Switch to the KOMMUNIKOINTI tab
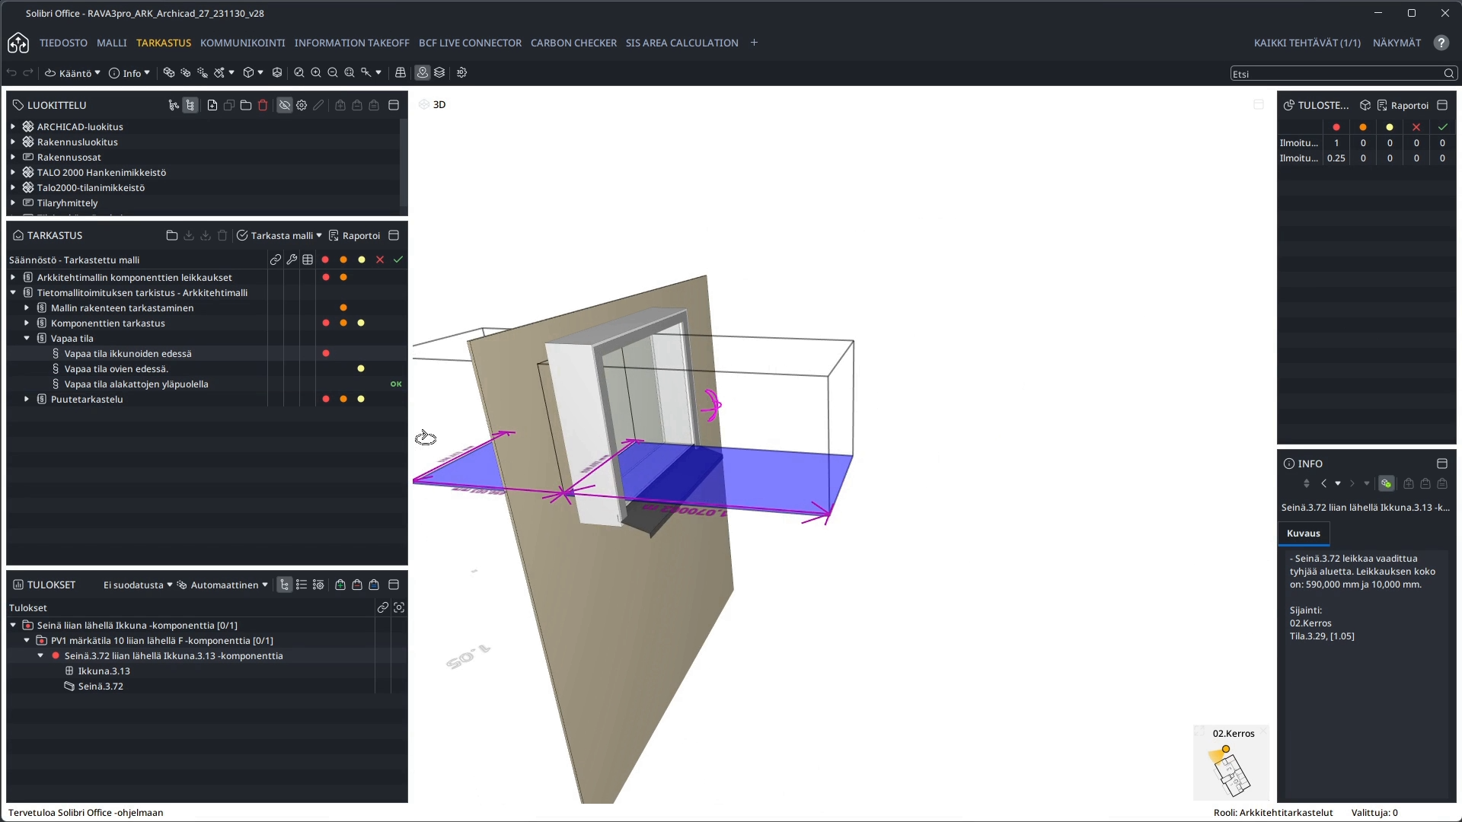1462x822 pixels. 242,43
